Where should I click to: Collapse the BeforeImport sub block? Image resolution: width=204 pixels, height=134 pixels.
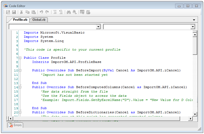20,71
